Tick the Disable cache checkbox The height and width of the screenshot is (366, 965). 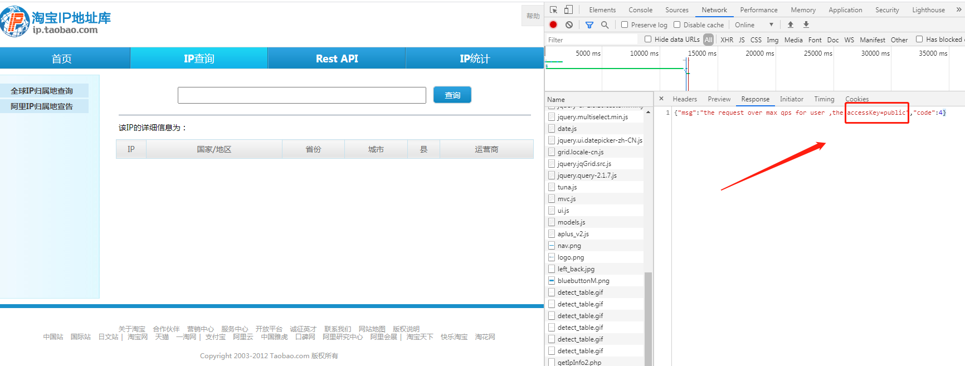pyautogui.click(x=677, y=25)
